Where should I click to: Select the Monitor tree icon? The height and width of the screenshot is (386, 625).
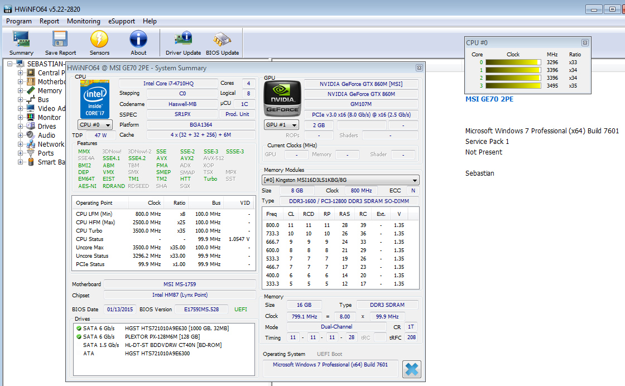(x=31, y=117)
